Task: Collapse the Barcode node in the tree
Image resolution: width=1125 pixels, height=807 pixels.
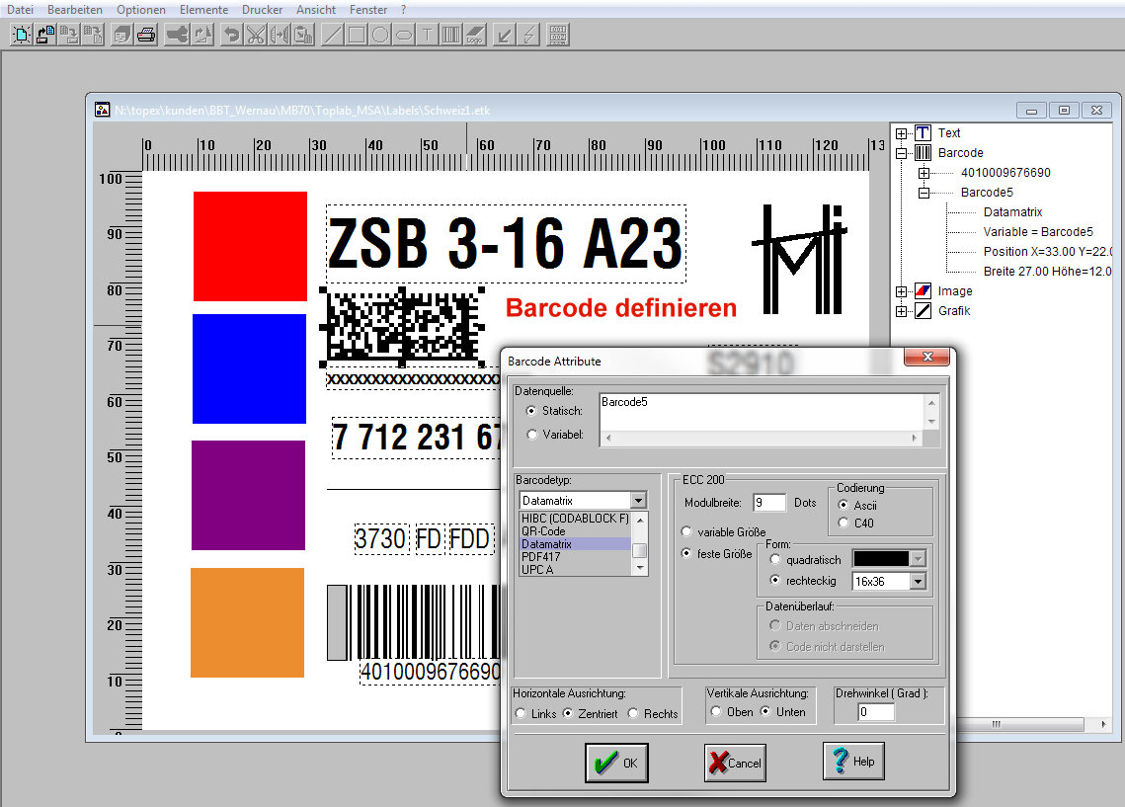Action: point(901,153)
